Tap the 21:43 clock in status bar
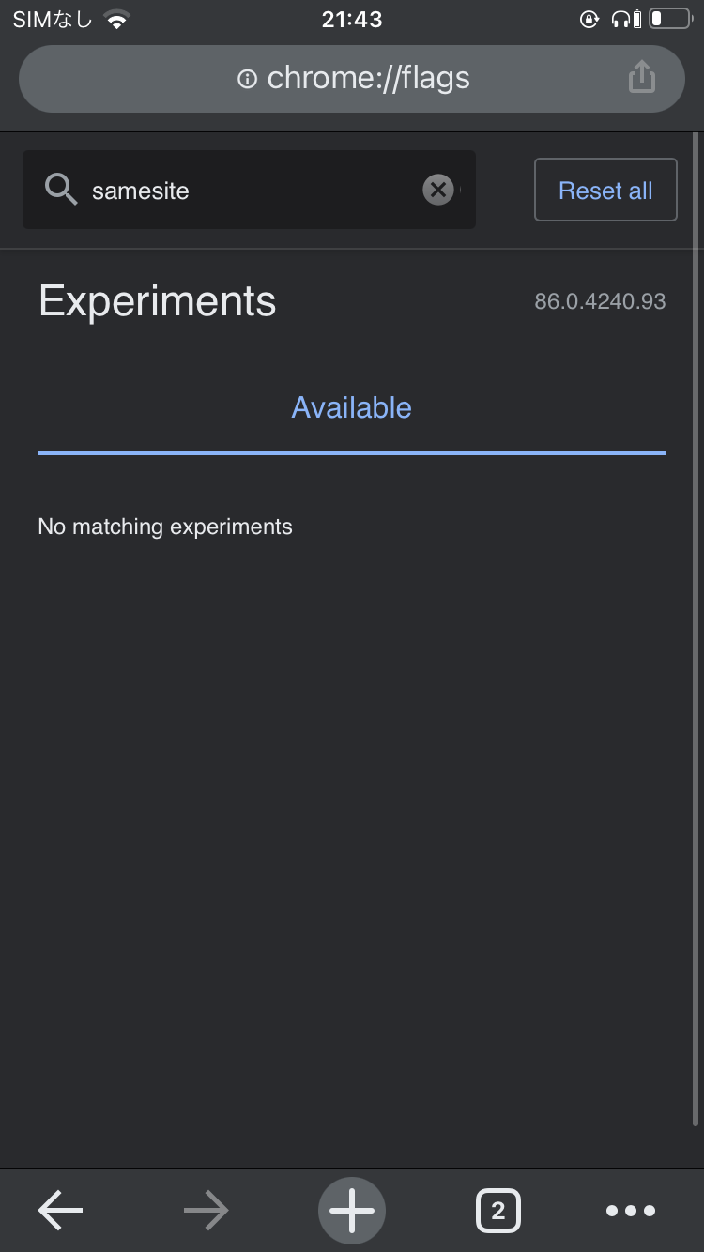This screenshot has width=704, height=1252. 352,20
